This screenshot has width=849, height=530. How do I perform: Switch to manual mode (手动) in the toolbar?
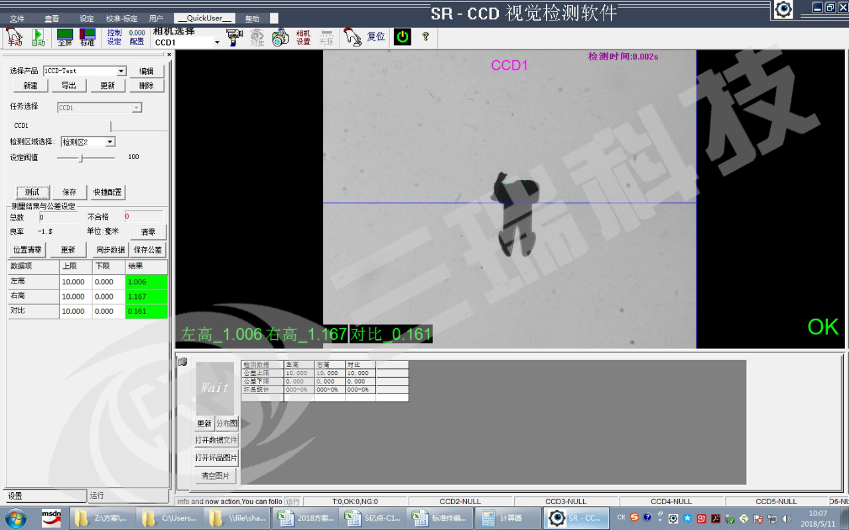15,37
